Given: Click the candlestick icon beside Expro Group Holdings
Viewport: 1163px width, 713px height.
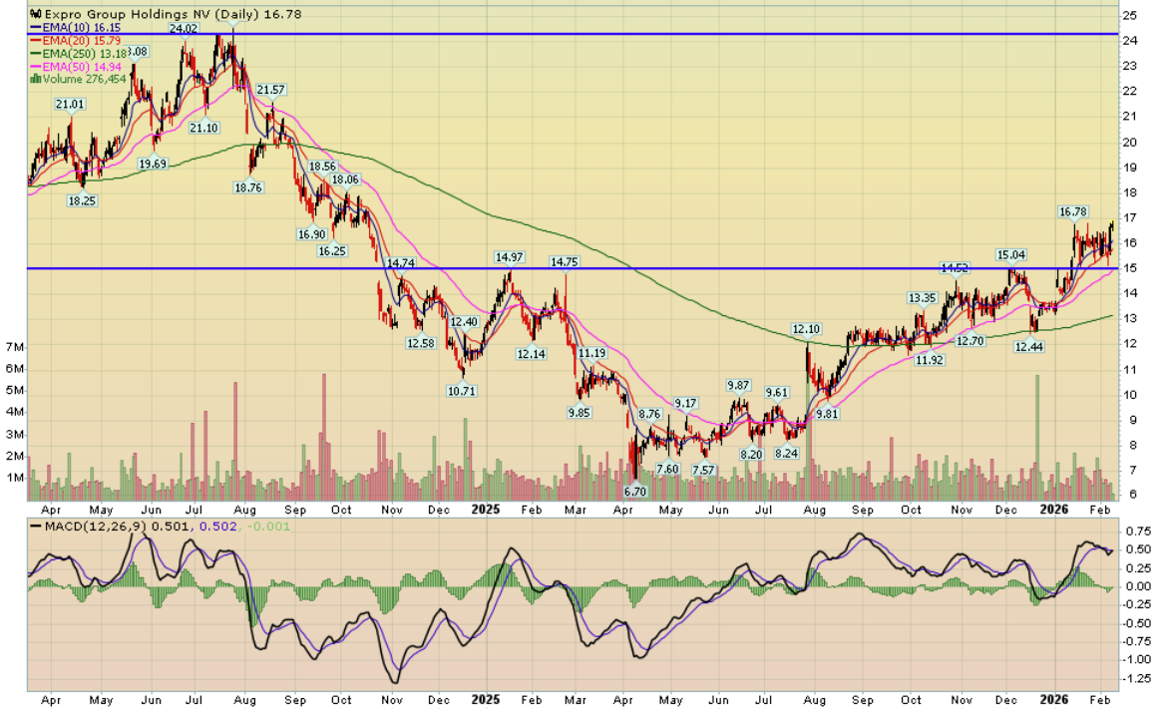Looking at the screenshot, I should tap(35, 15).
